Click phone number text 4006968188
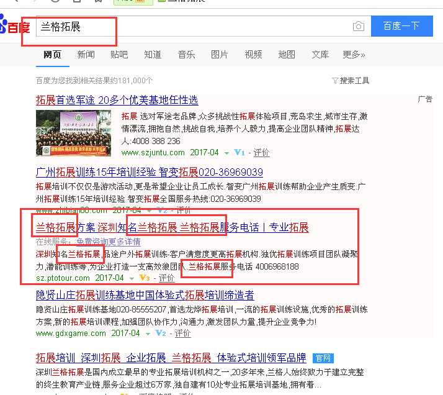The height and width of the screenshot is (395, 443). coord(277,266)
